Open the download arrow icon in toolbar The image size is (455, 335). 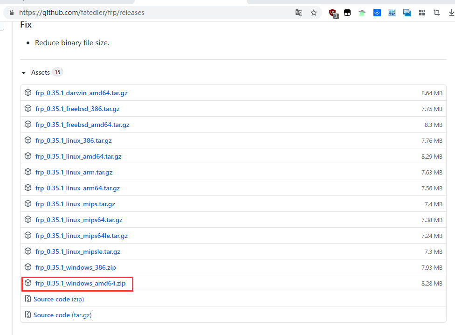pyautogui.click(x=452, y=13)
